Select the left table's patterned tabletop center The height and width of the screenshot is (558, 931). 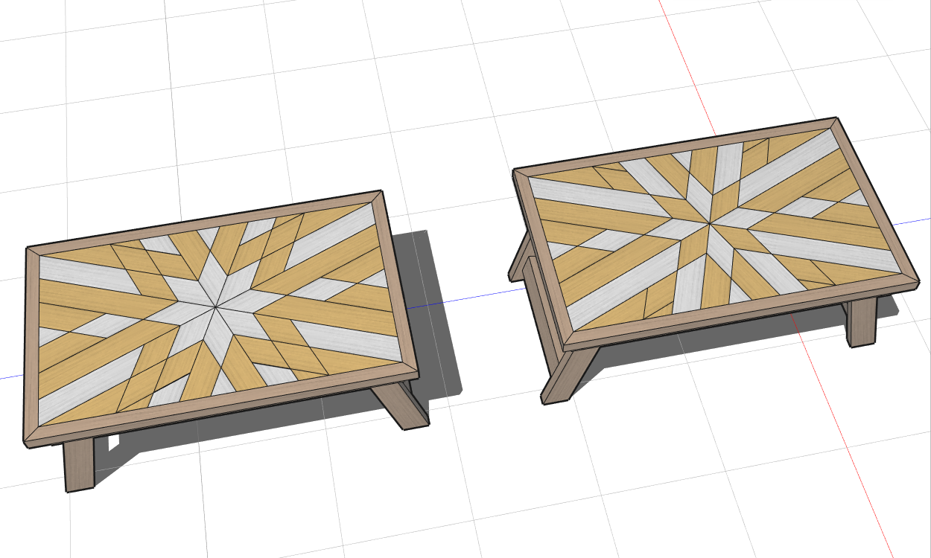[217, 307]
